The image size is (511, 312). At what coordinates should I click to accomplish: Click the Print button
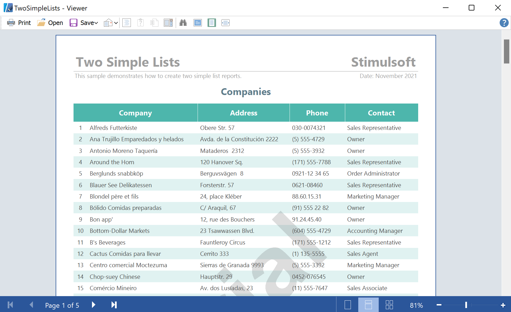(x=19, y=23)
